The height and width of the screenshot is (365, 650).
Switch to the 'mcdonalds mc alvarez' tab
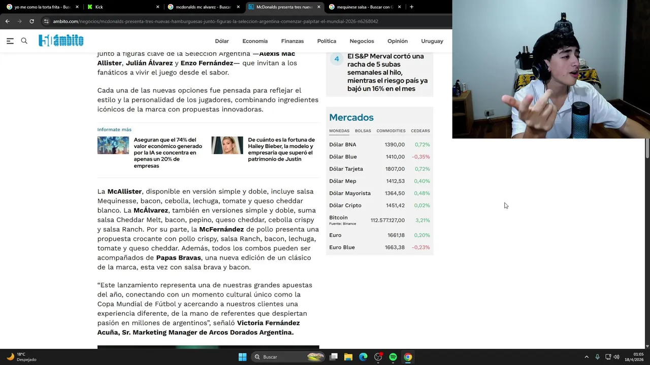coord(204,7)
